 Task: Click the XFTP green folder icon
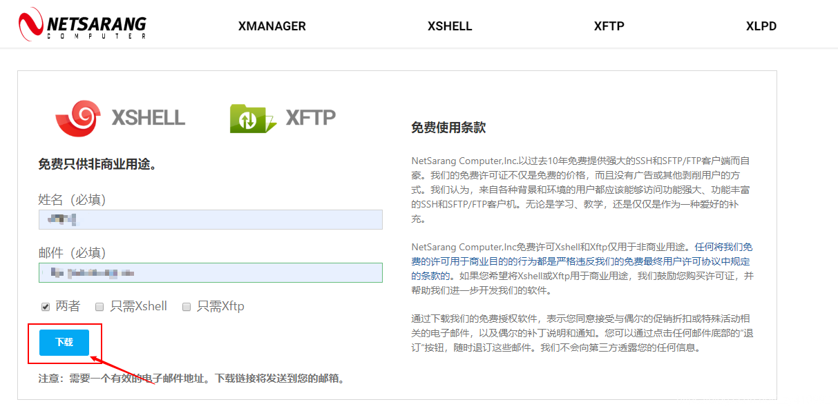tap(253, 118)
